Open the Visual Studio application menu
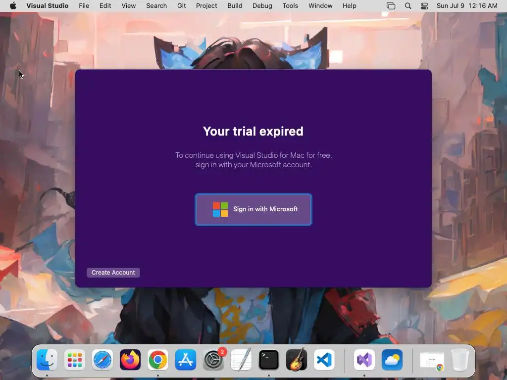This screenshot has height=380, width=507. 47,5
